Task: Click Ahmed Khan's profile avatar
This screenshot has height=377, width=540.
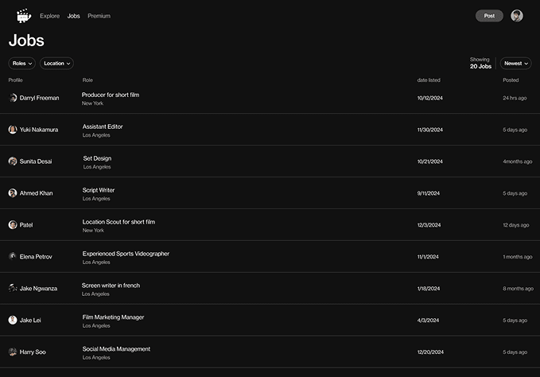Action: tap(13, 193)
